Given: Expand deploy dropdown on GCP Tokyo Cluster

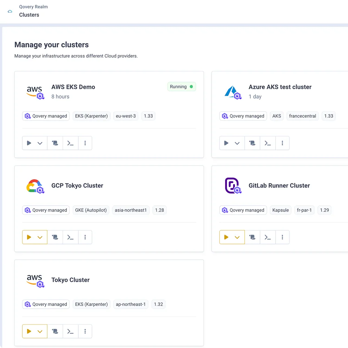Looking at the screenshot, I should (40, 237).
